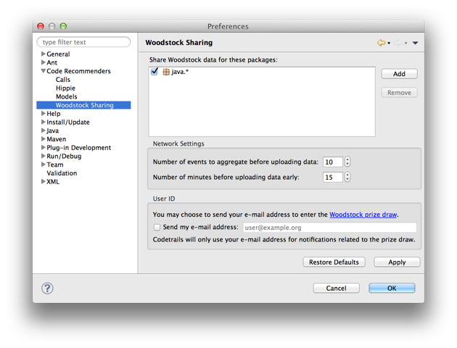Click the back navigation arrow icon
The height and width of the screenshot is (348, 457).
click(x=381, y=43)
